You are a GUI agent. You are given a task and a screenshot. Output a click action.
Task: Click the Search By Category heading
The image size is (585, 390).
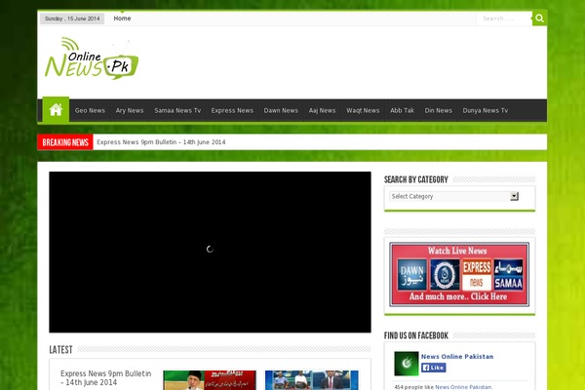tap(416, 179)
